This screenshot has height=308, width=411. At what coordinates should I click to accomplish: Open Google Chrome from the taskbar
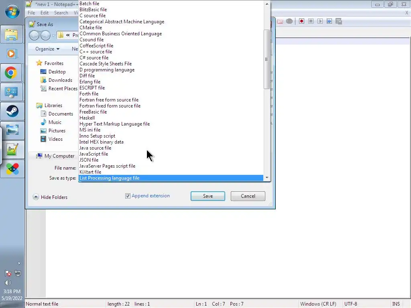click(11, 73)
